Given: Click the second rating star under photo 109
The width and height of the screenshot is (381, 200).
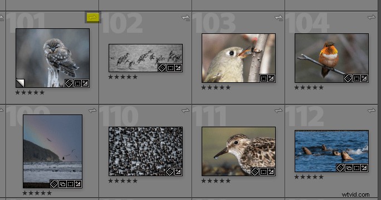Looking at the screenshot, I should [31, 193].
